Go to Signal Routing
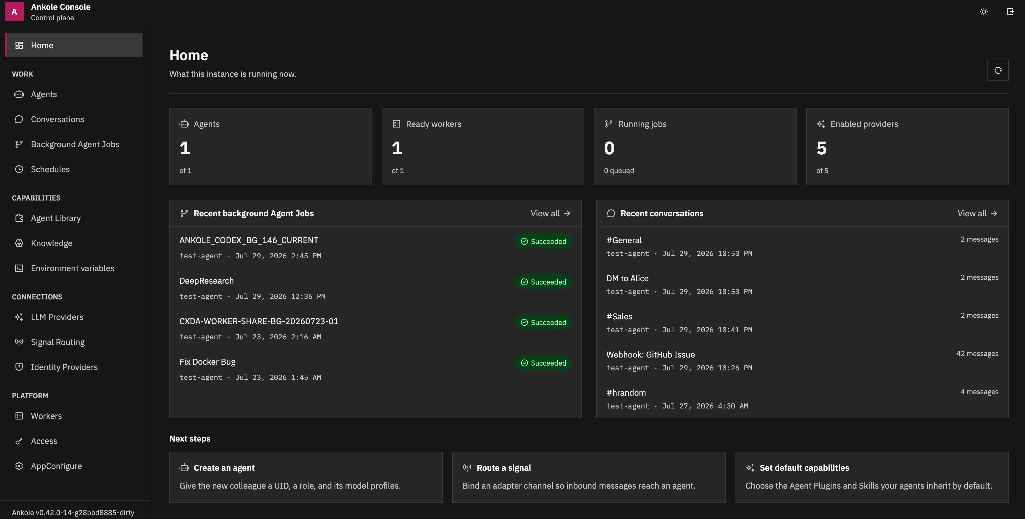 coord(74,342)
